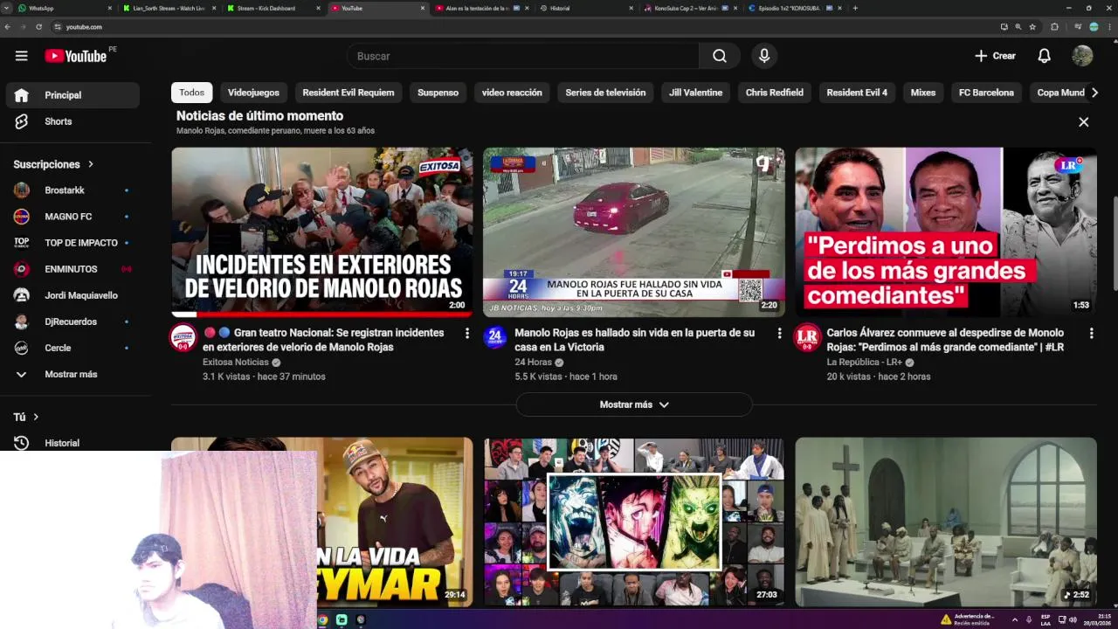Viewport: 1118px width, 629px height.
Task: Open Carlos Álvarez conmueve video title
Action: coord(945,340)
